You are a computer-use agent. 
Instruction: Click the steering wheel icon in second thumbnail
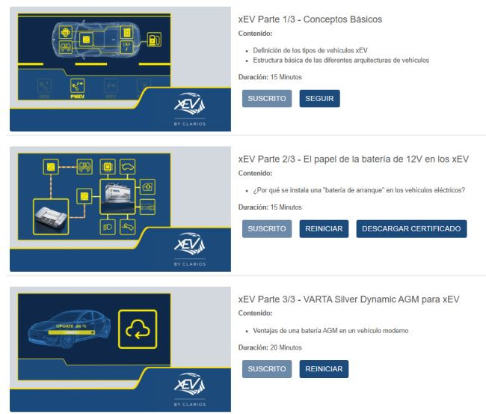[84, 167]
